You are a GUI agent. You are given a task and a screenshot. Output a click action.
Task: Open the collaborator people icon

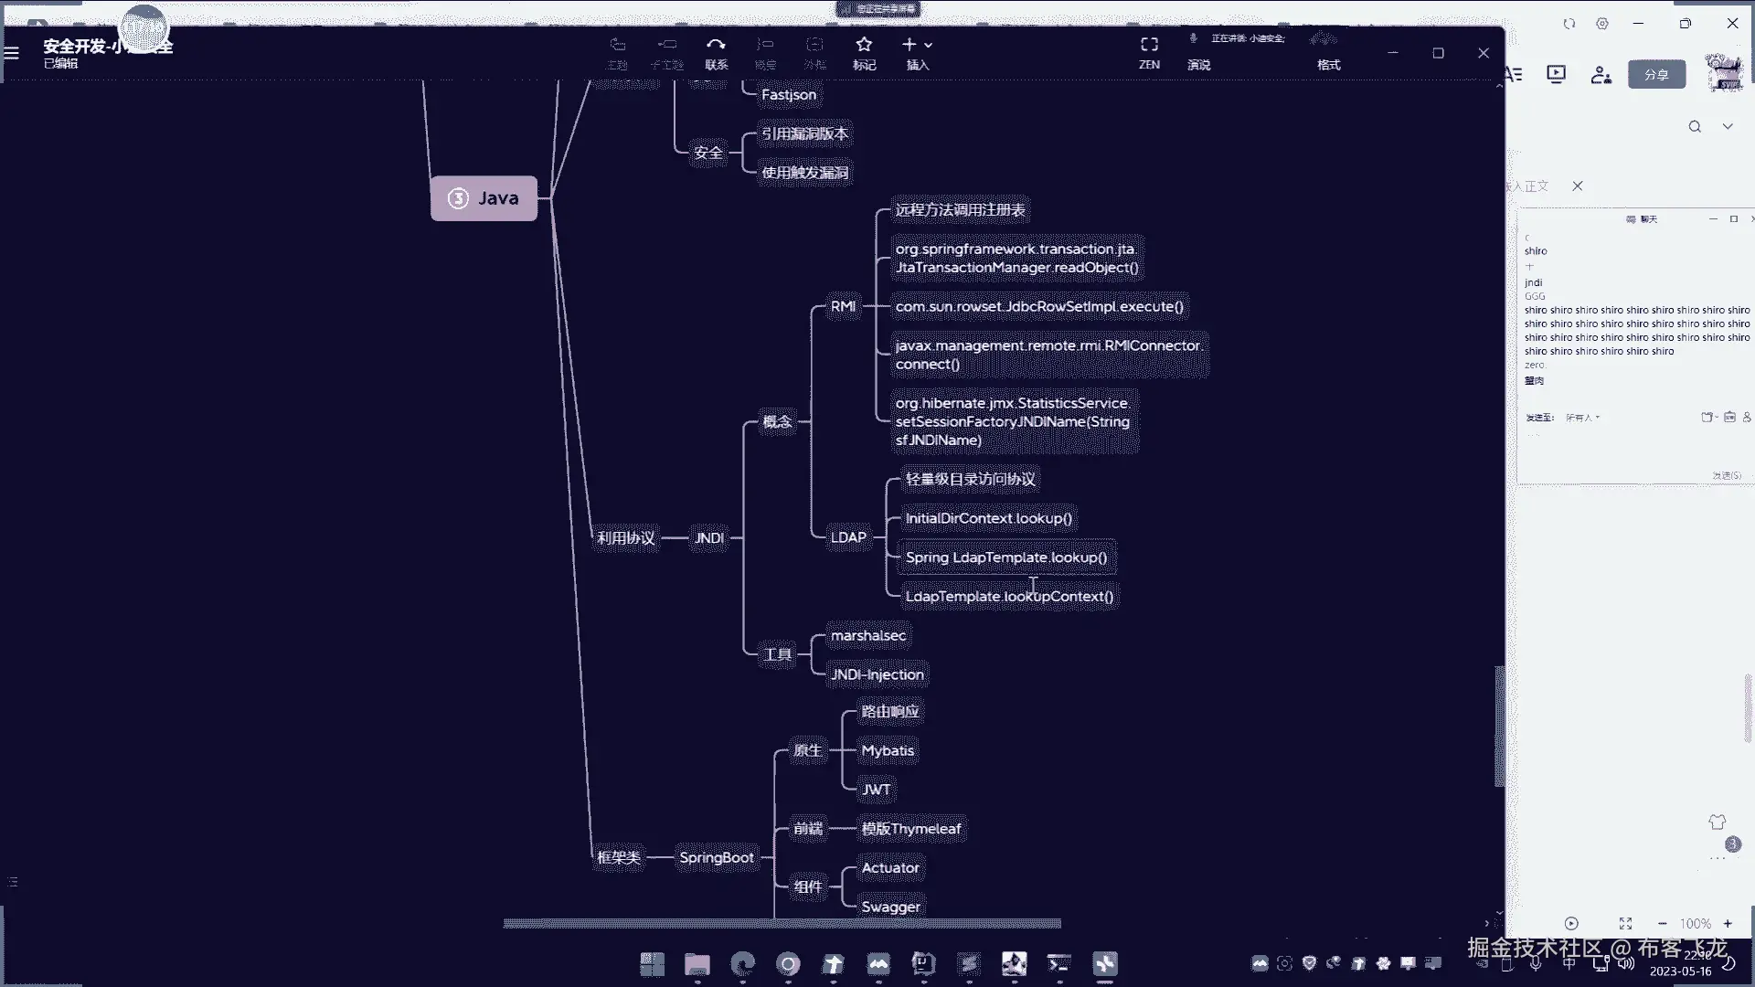pyautogui.click(x=1601, y=75)
